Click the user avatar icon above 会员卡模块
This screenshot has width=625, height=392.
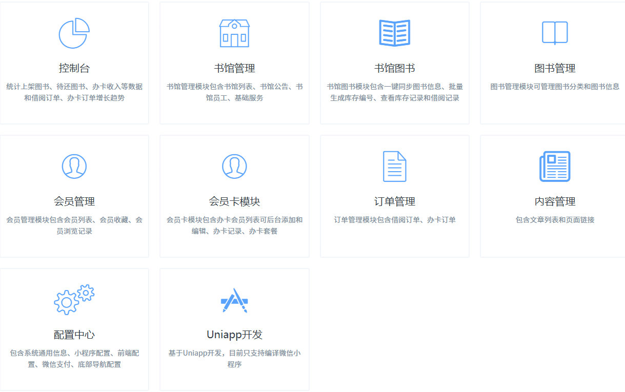234,167
